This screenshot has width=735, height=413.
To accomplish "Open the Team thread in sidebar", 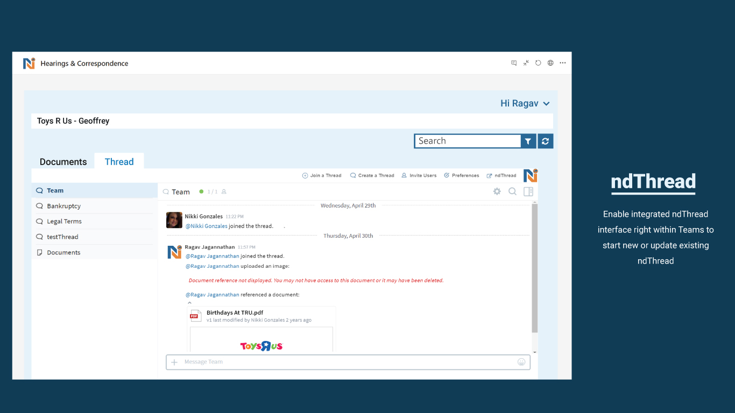I will pyautogui.click(x=95, y=191).
